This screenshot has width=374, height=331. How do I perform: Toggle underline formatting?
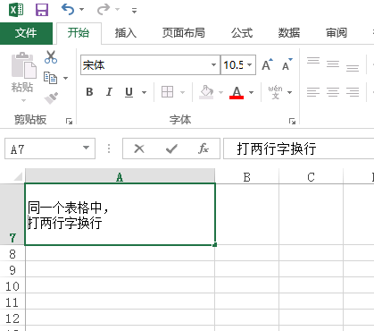[129, 92]
